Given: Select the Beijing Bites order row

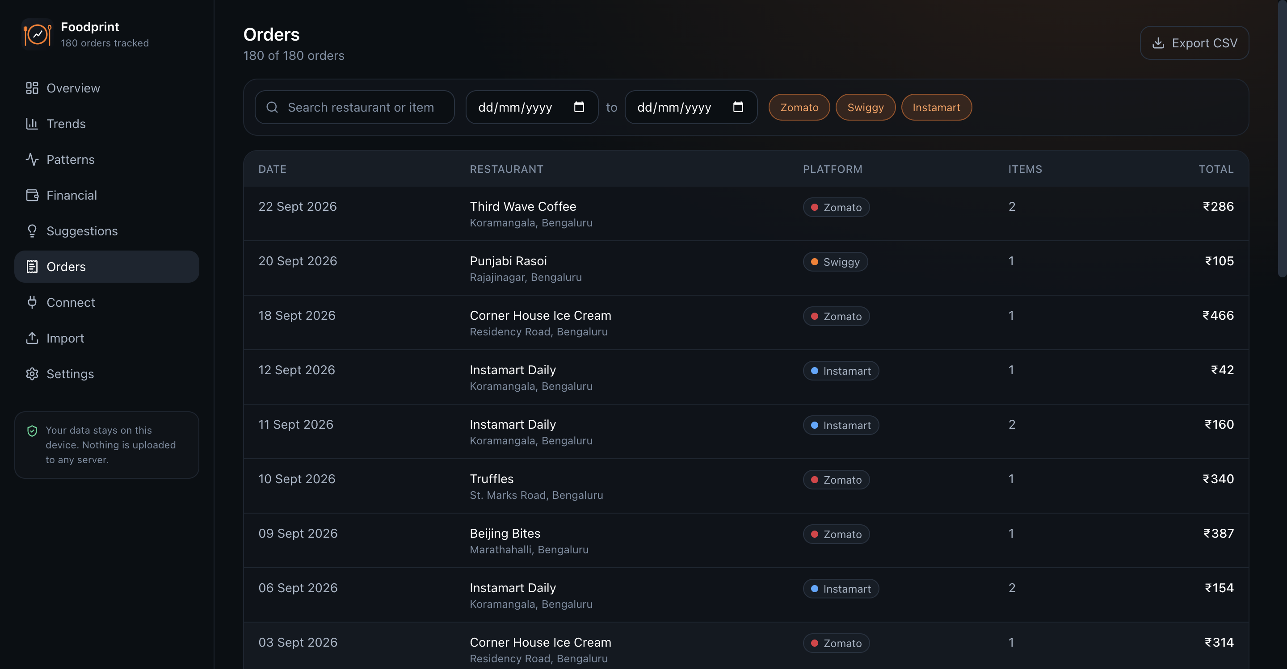Looking at the screenshot, I should (746, 541).
